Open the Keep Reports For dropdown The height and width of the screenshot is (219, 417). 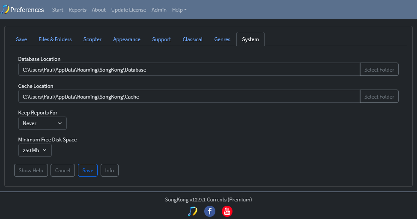(x=42, y=123)
